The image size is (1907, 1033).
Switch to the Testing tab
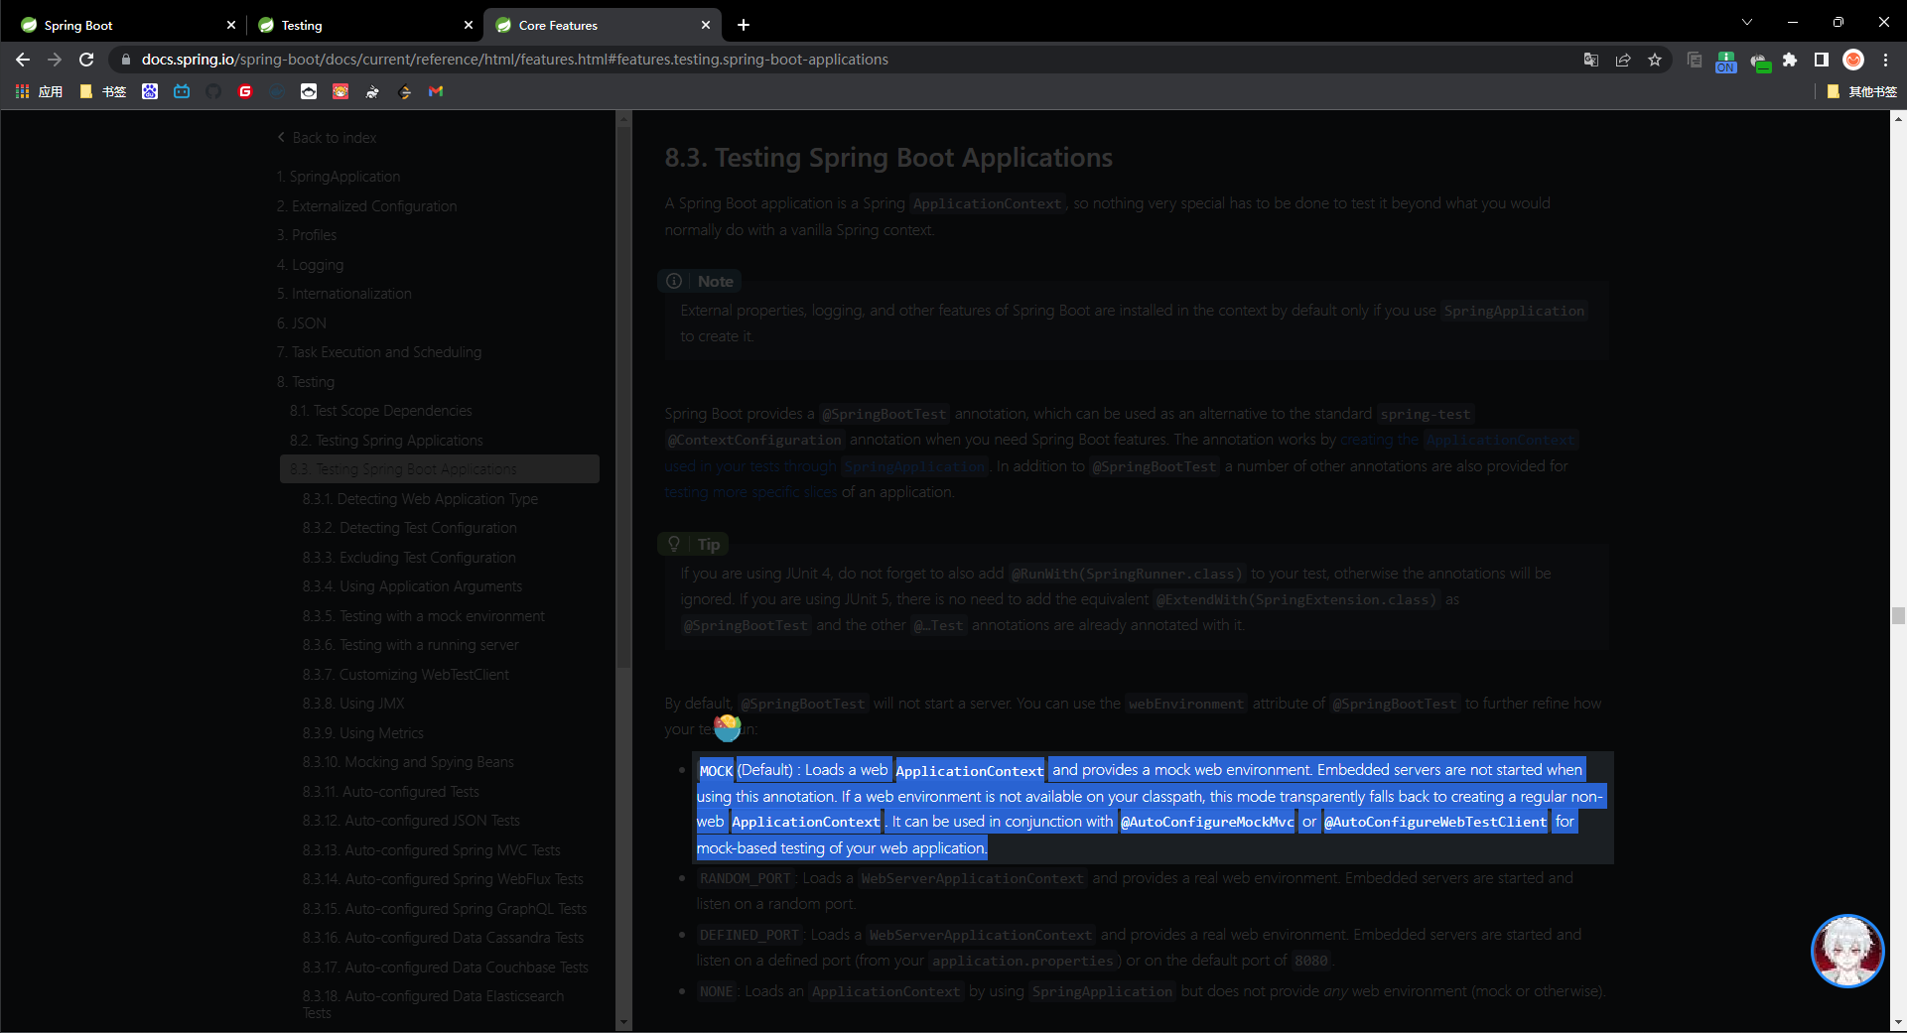(363, 25)
